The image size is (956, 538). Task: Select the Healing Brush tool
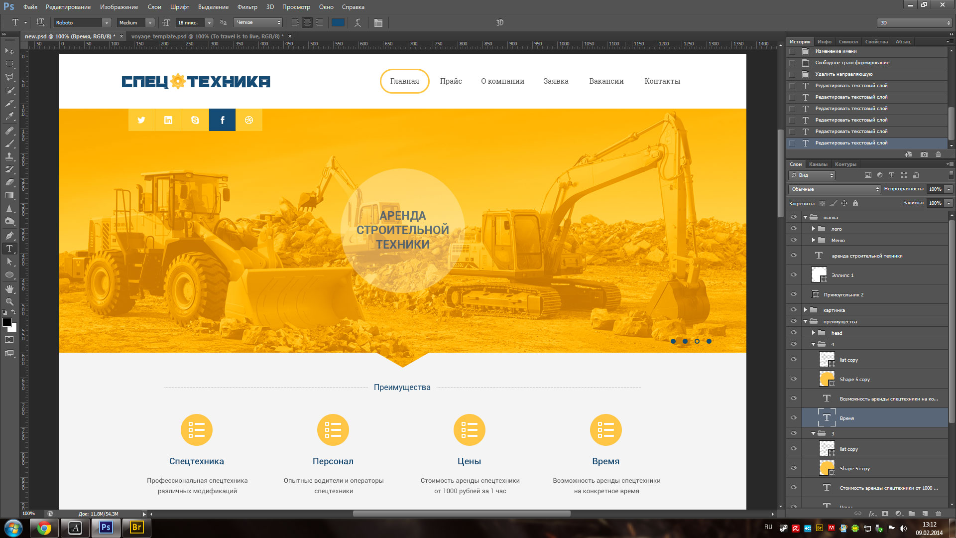tap(9, 131)
